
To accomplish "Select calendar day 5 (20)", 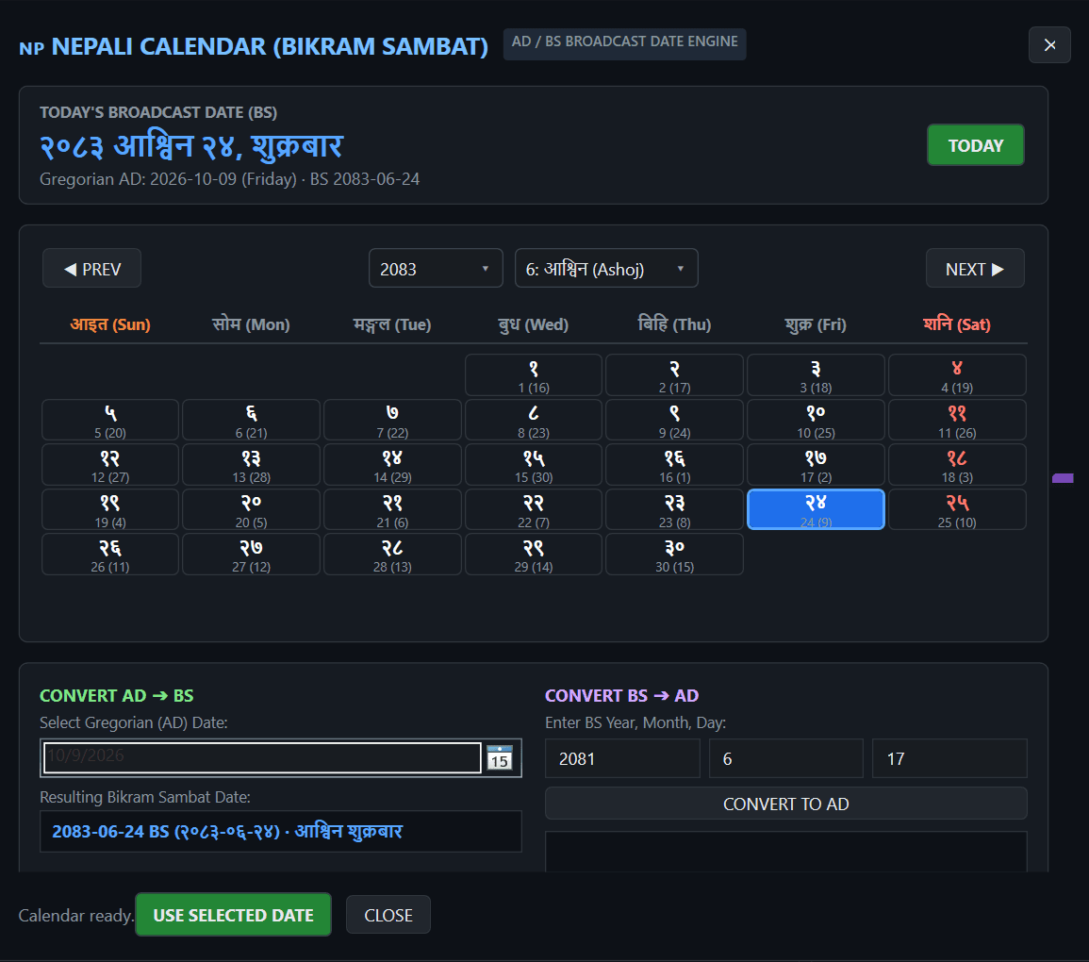I will pyautogui.click(x=110, y=421).
